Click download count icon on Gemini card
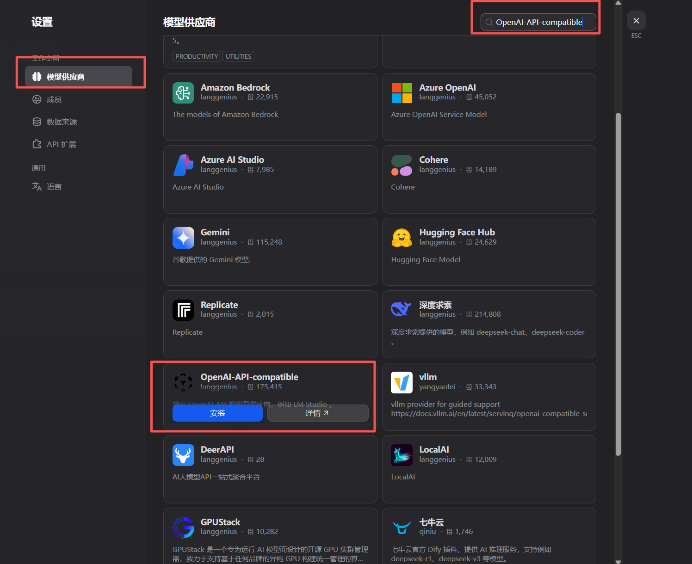The height and width of the screenshot is (564, 692). coord(251,242)
